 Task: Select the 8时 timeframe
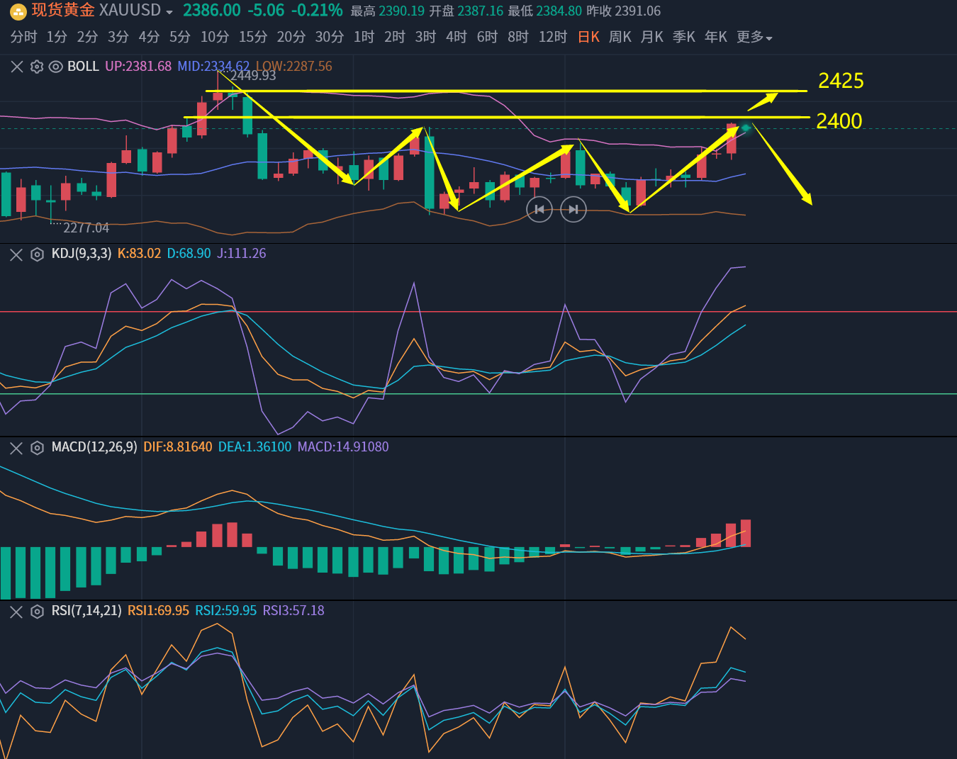tap(518, 37)
